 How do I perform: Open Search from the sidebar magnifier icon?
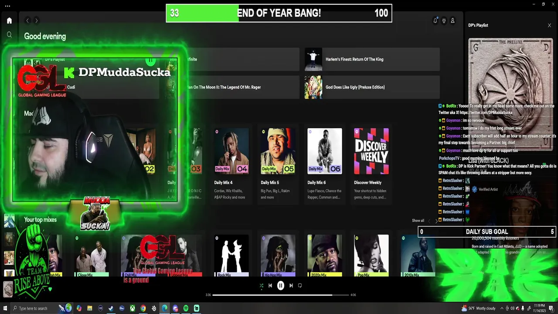coord(9,34)
